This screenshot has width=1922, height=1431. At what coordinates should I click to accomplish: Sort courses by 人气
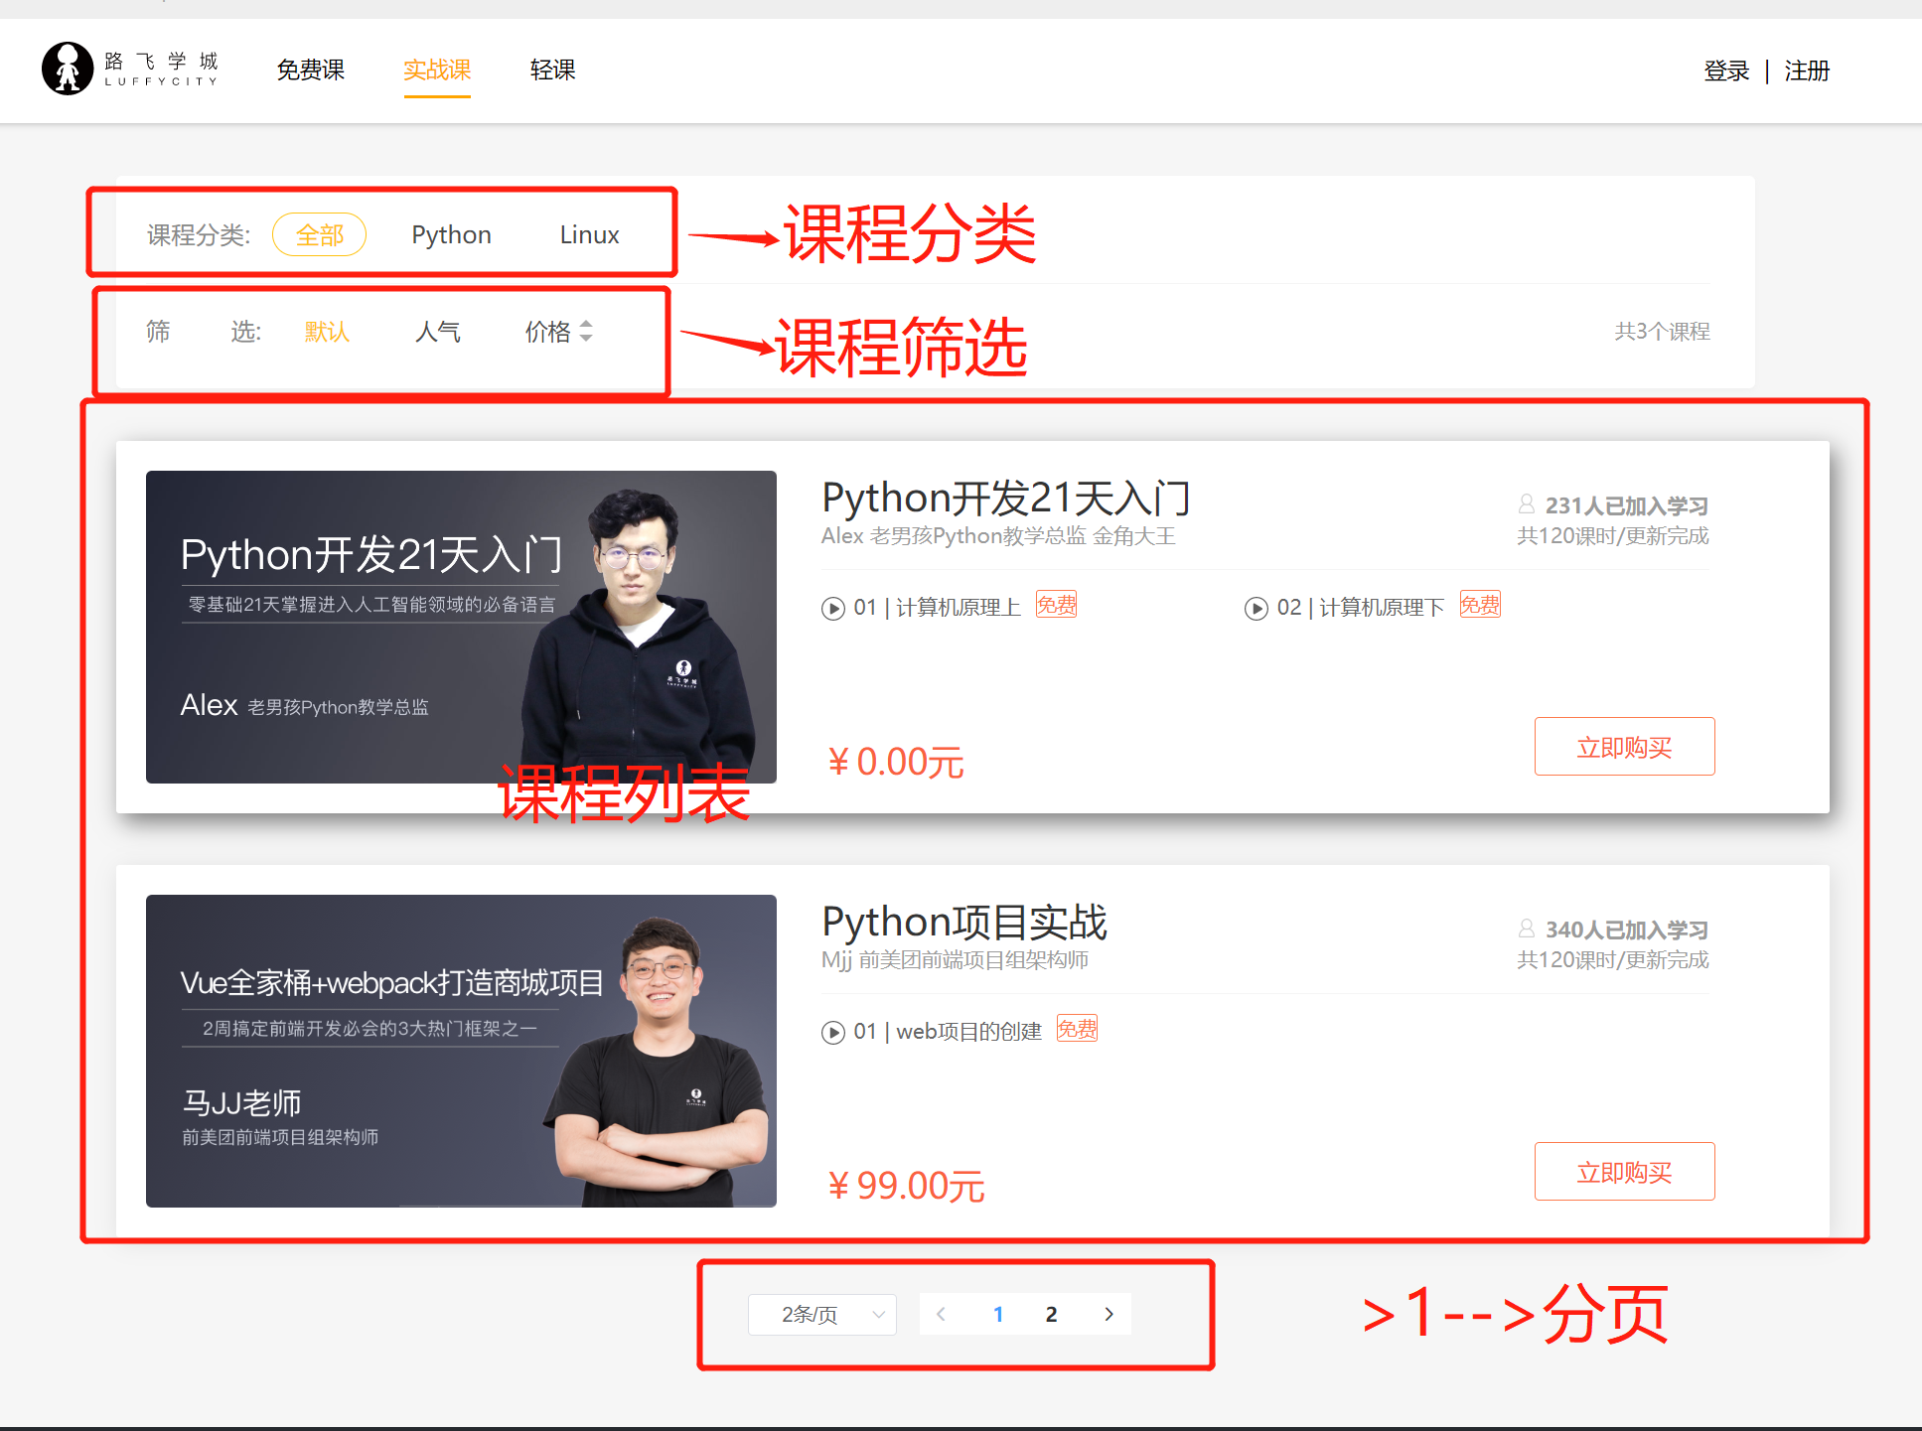437,331
